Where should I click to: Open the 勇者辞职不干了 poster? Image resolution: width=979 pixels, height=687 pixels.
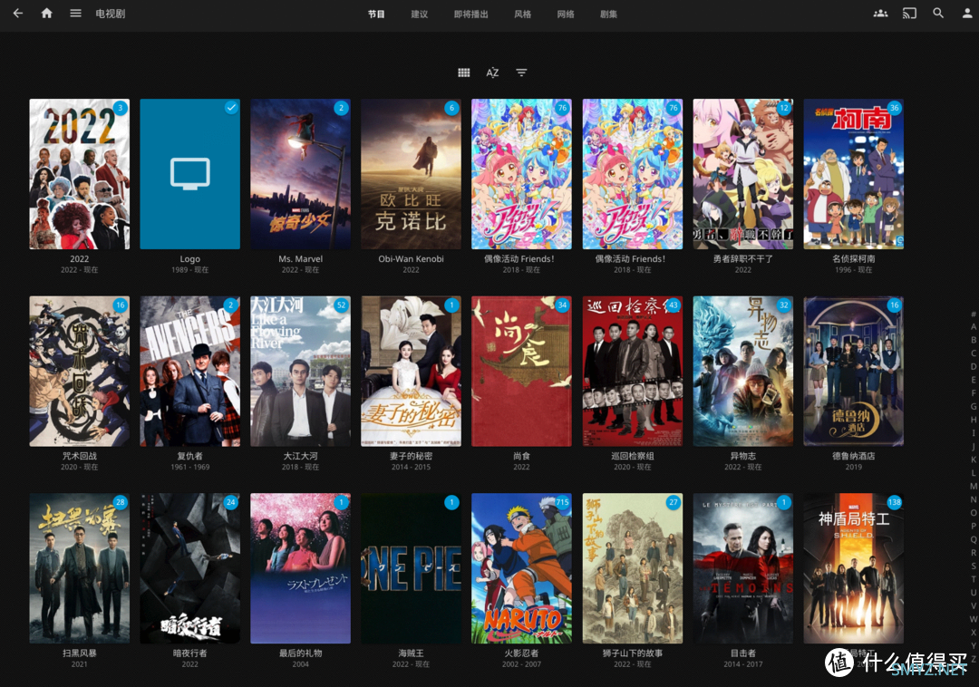pos(743,174)
